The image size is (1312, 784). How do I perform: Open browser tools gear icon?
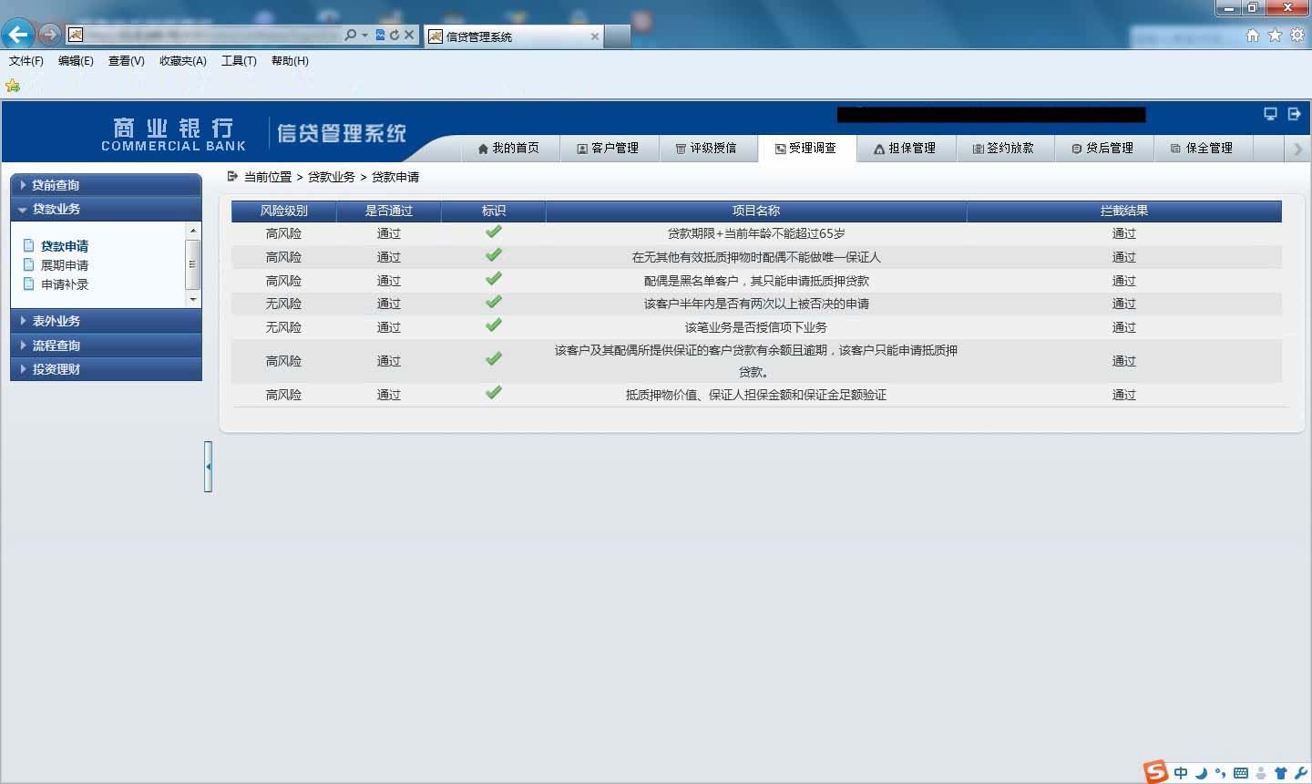[1297, 35]
